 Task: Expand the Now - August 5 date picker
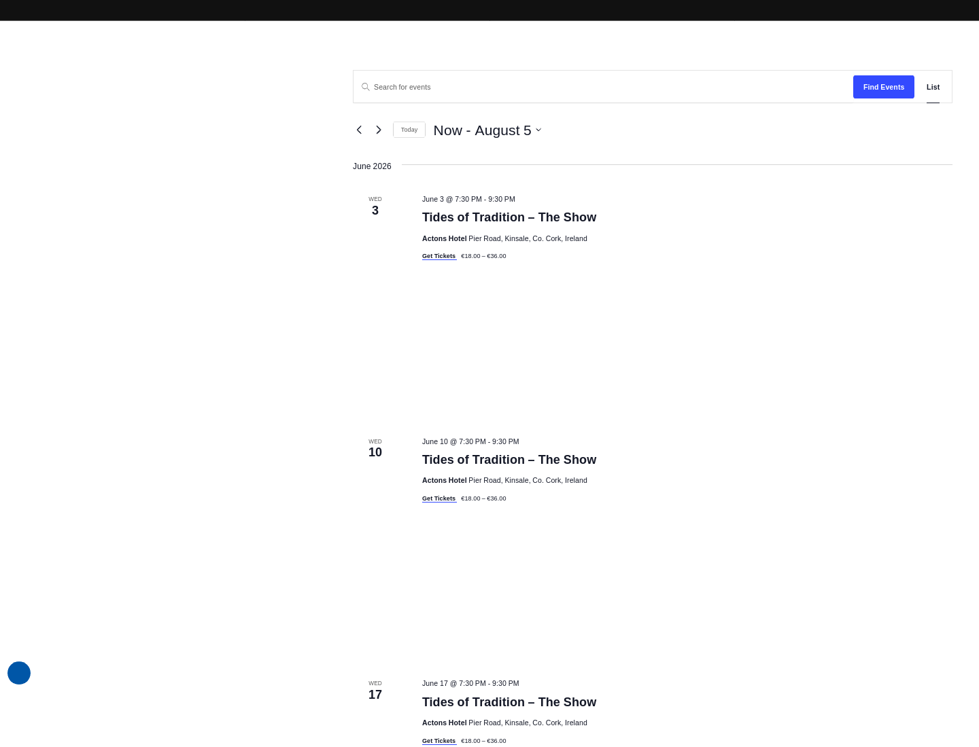[x=487, y=130]
